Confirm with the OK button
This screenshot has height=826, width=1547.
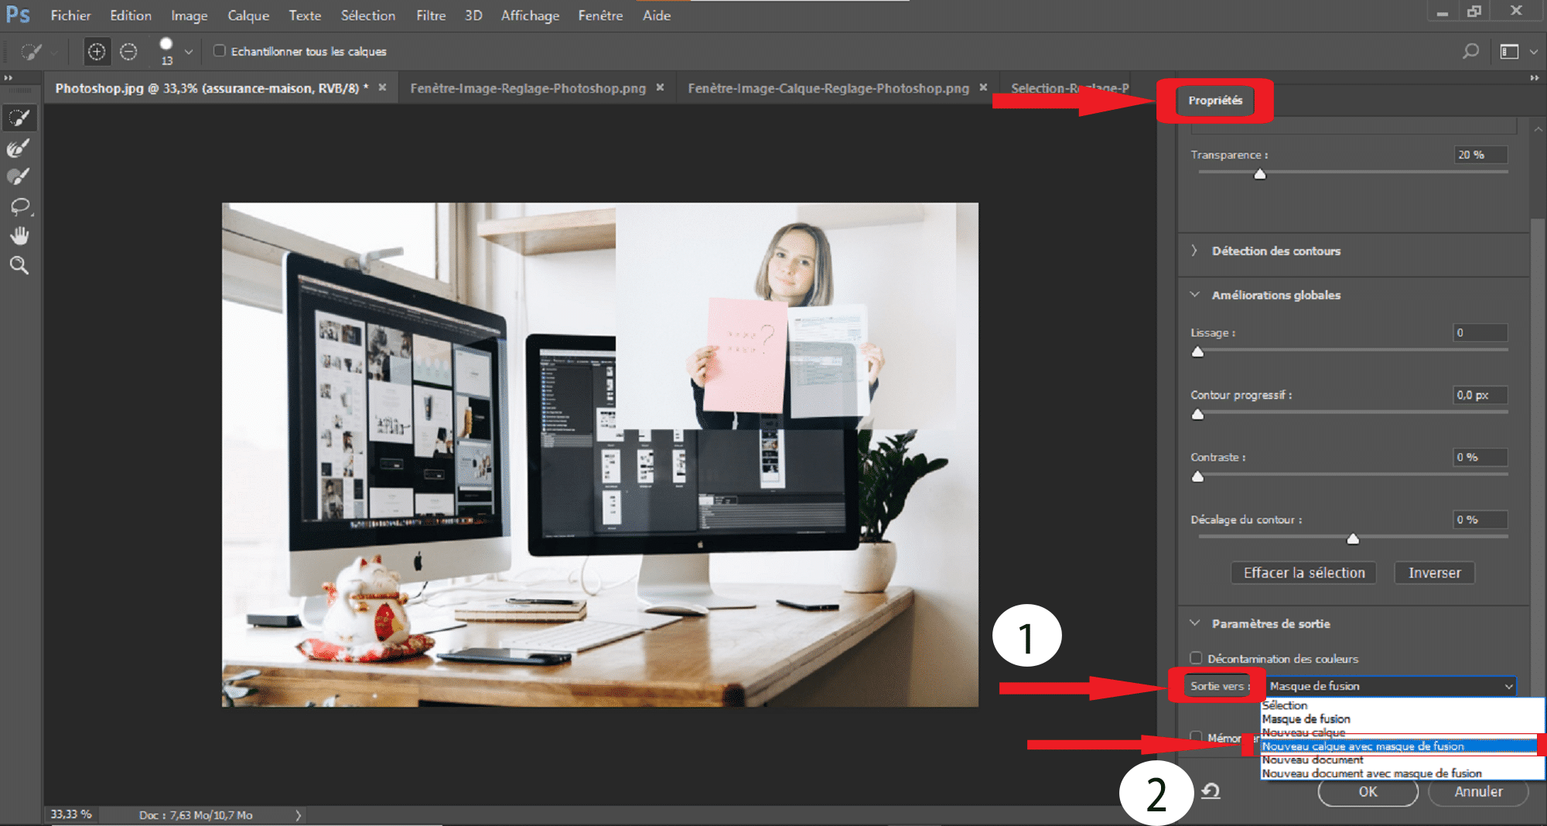coord(1368,791)
